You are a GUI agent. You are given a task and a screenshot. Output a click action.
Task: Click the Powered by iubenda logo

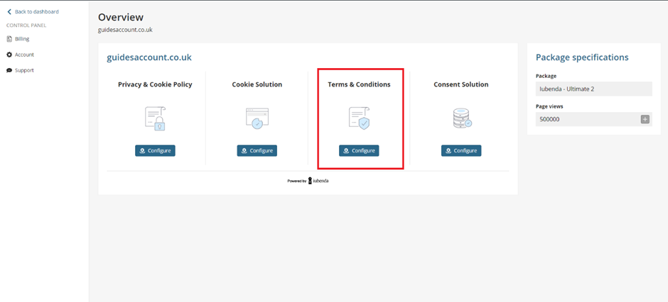(308, 181)
